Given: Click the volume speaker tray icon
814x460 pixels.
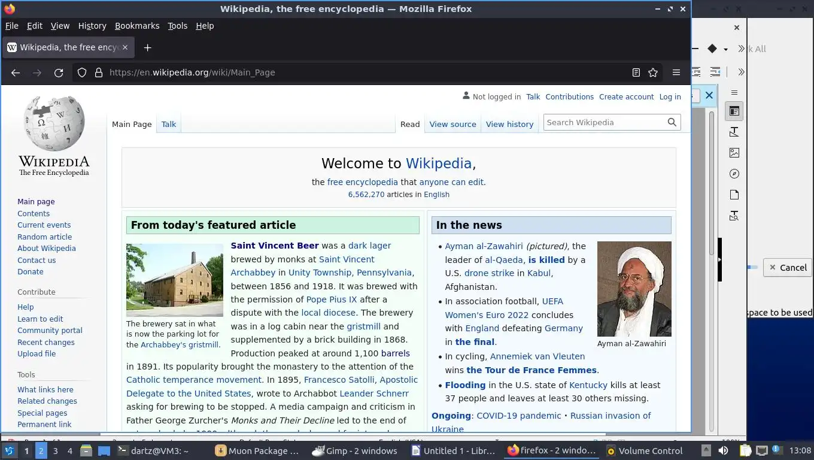Looking at the screenshot, I should click(723, 450).
